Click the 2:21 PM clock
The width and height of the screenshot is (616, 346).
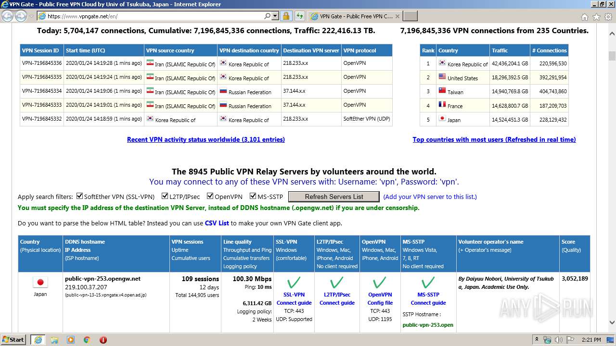[591, 340]
